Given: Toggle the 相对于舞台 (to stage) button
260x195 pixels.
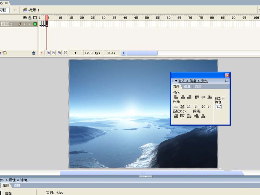Looking at the screenshot, I should click(218, 107).
